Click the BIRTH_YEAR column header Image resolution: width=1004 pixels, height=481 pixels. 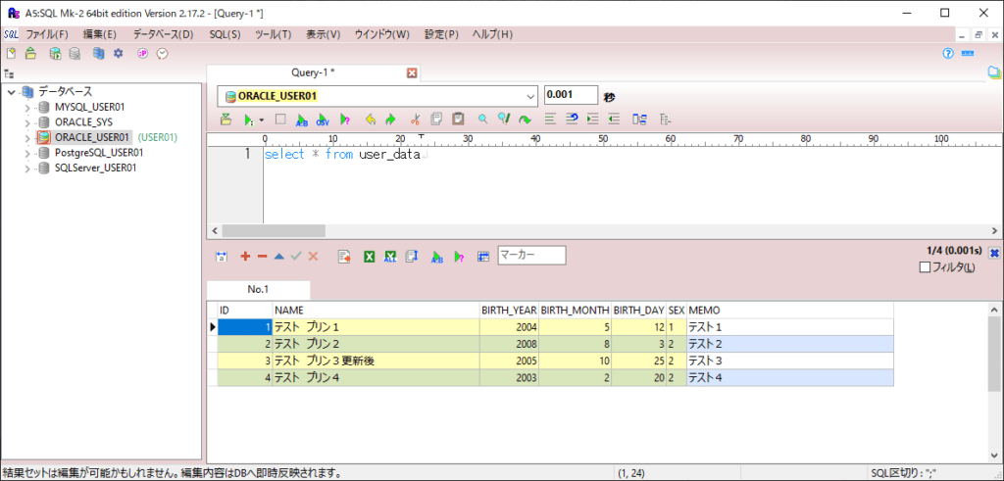(x=508, y=310)
